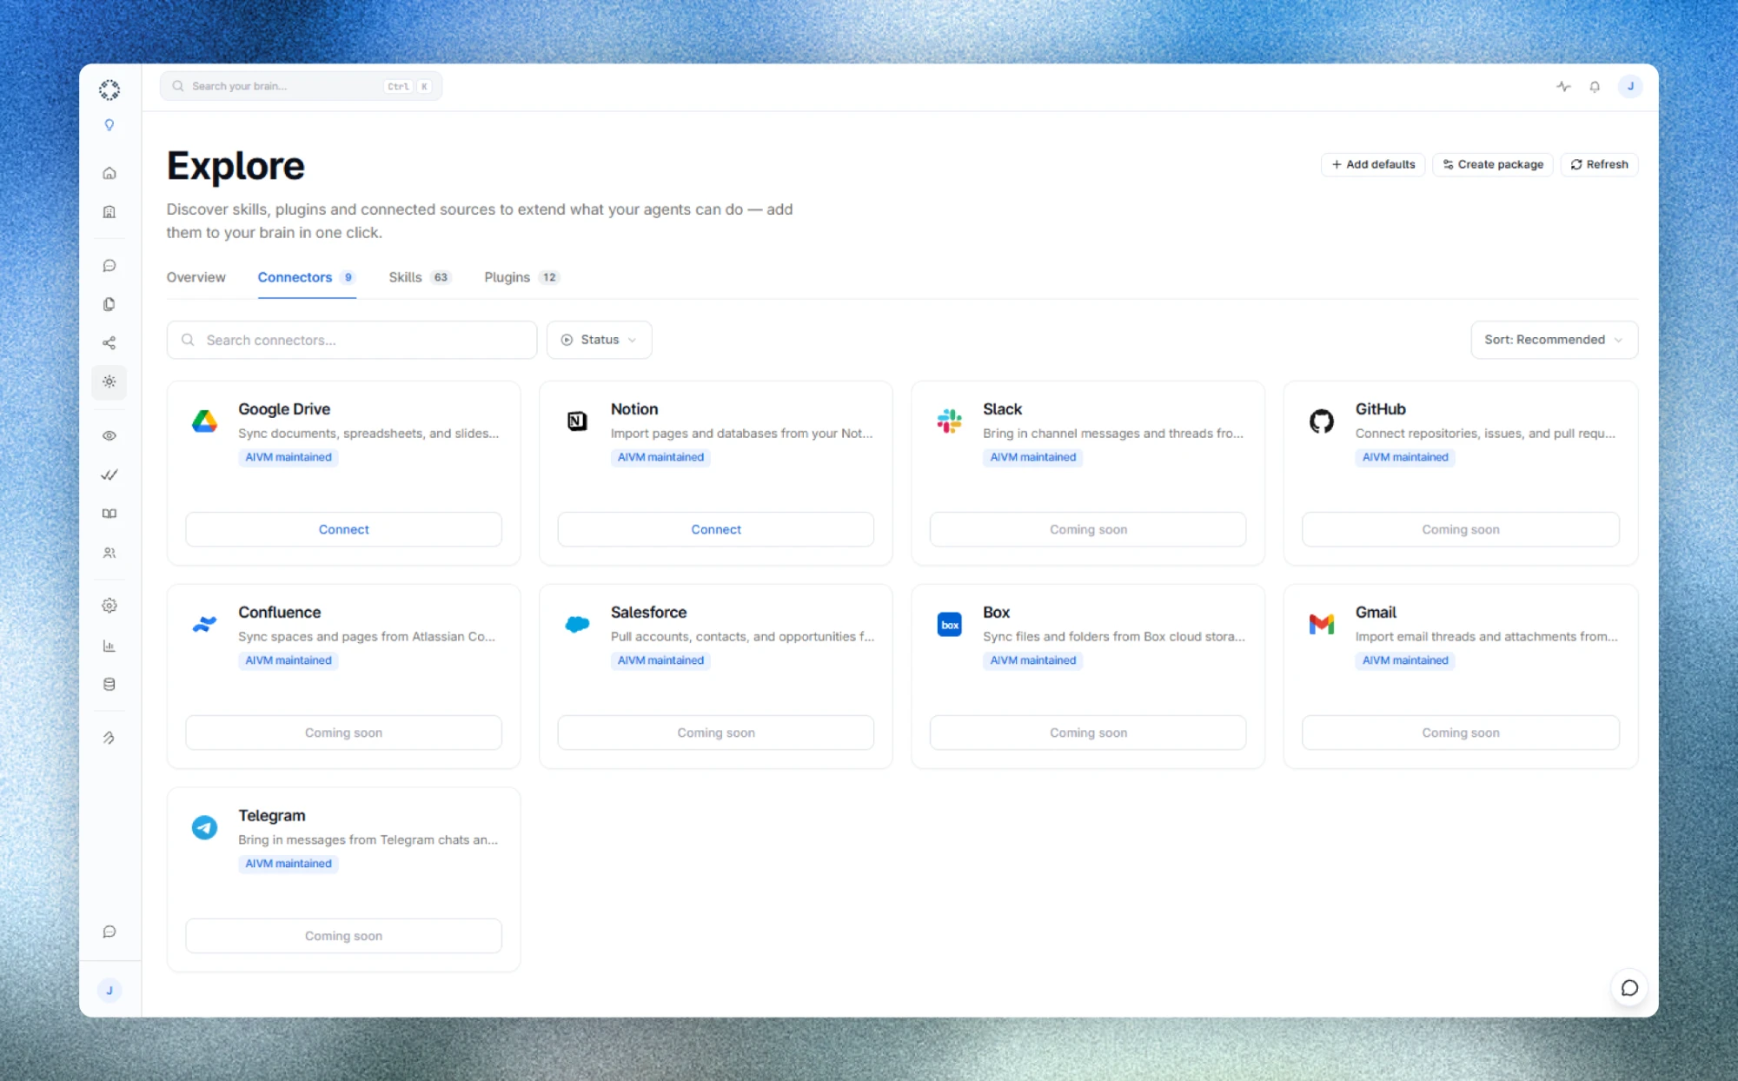Open the notifications bell
Viewport: 1738px width, 1081px height.
[x=1595, y=86]
